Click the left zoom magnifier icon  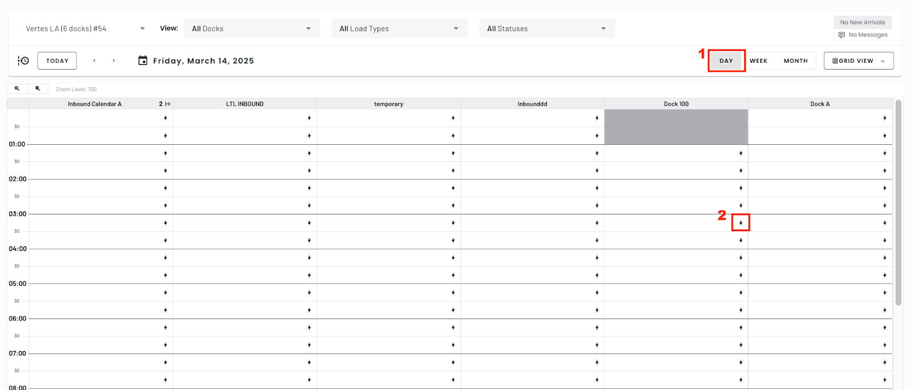pos(17,89)
